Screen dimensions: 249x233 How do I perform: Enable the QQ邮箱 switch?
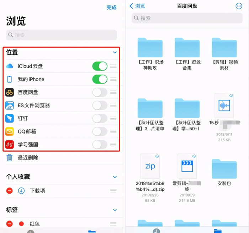pyautogui.click(x=100, y=131)
